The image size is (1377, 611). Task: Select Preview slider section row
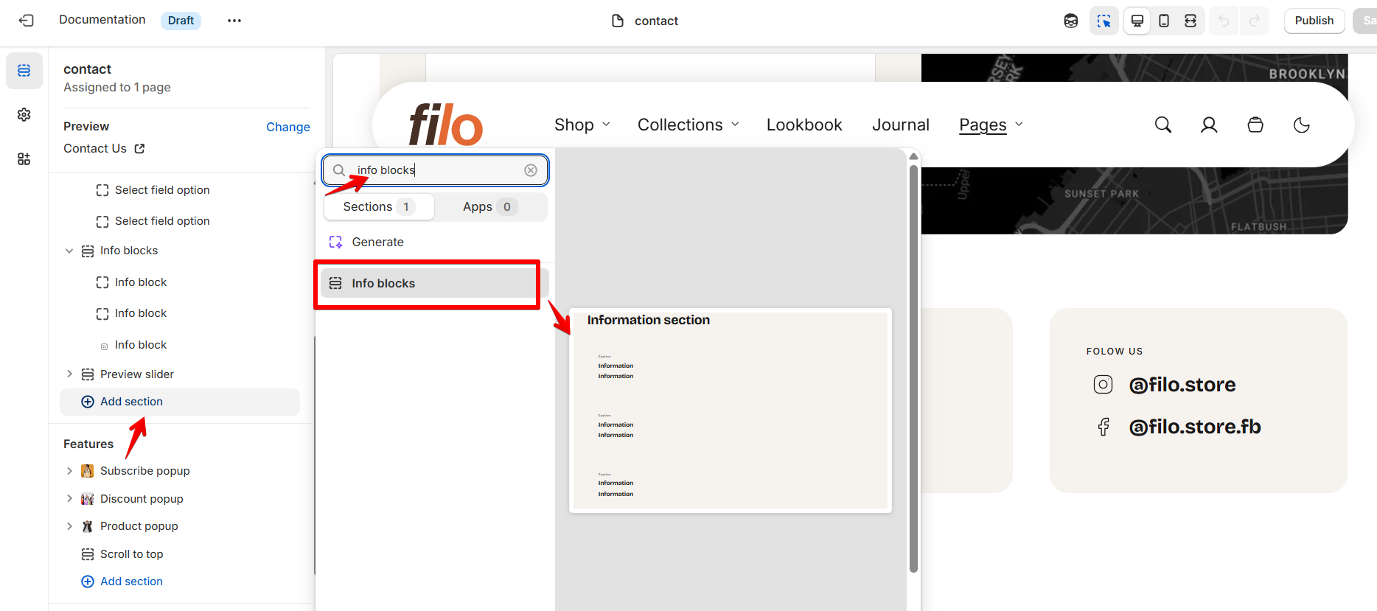point(137,374)
